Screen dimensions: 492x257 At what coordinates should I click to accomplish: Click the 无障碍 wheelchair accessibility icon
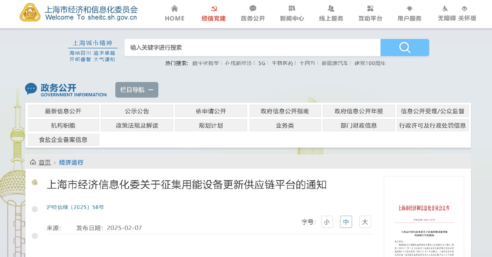coord(445,9)
